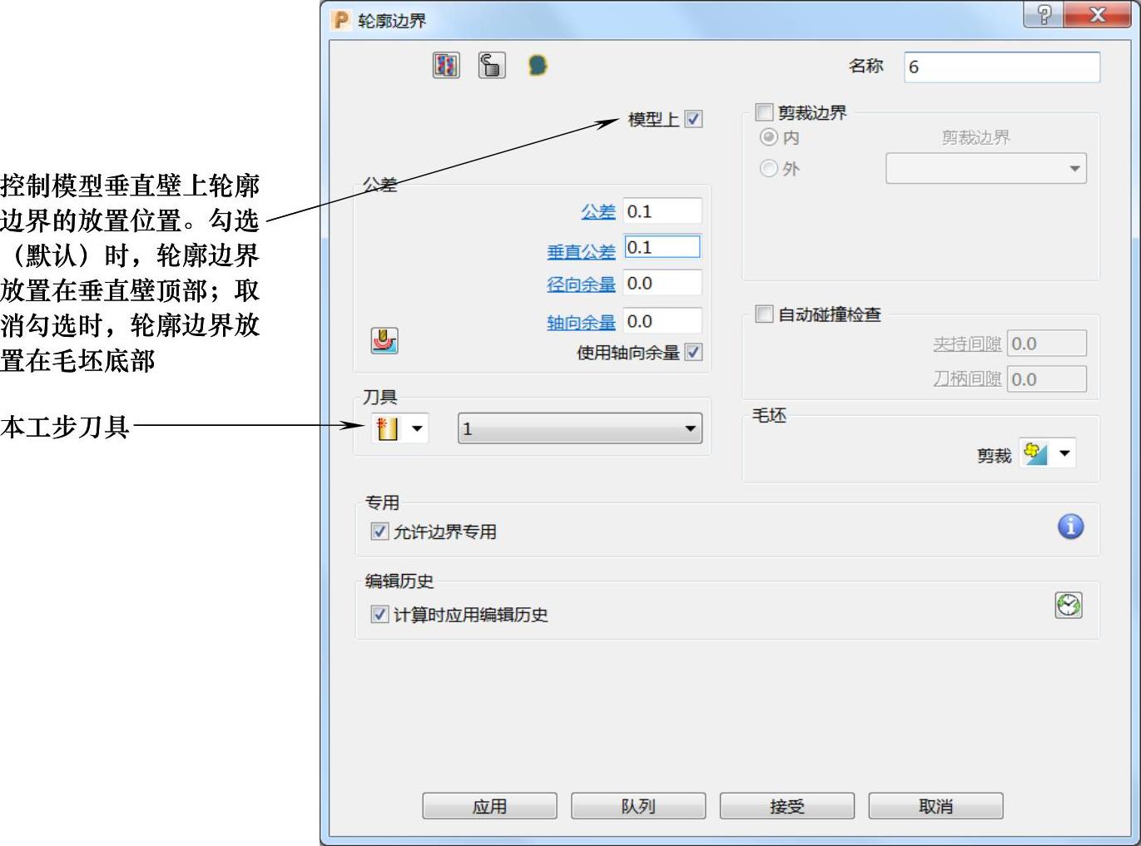The image size is (1141, 846).
Task: Click the 接受 button
Action: pyautogui.click(x=787, y=806)
